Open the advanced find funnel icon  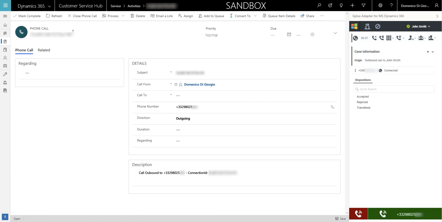point(364,5)
